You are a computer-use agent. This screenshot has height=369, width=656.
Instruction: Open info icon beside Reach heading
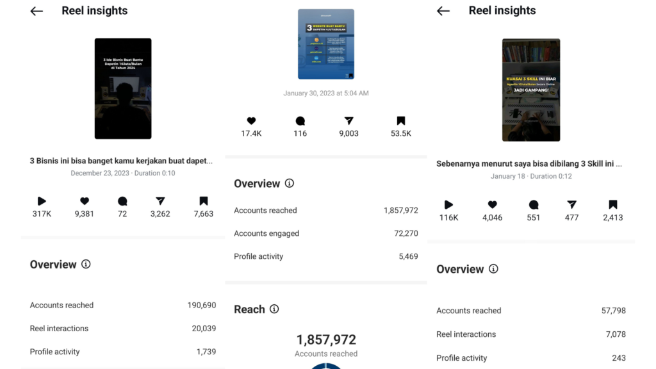coord(274,309)
